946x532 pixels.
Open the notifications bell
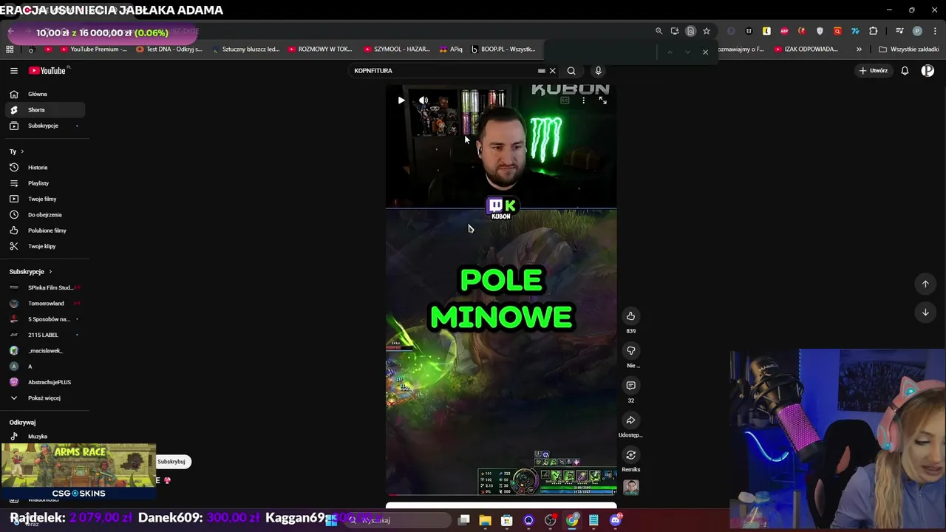pyautogui.click(x=905, y=71)
